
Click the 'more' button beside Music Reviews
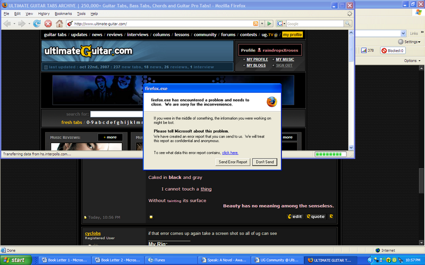click(x=110, y=137)
